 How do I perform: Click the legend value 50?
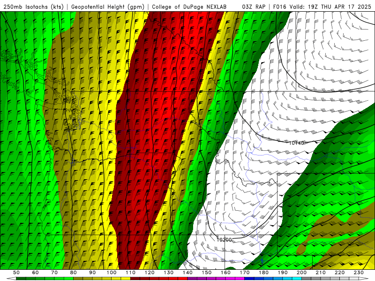click(x=16, y=273)
